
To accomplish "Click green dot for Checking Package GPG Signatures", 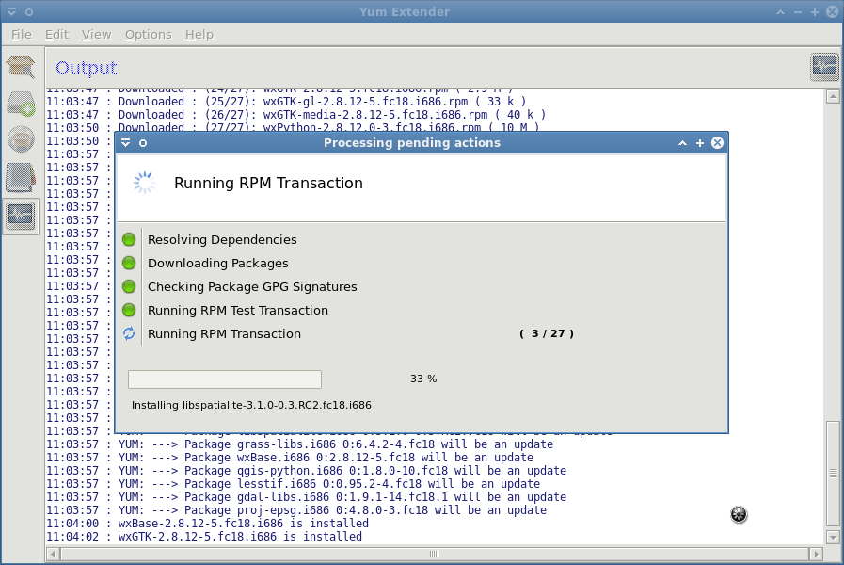I will (x=129, y=286).
